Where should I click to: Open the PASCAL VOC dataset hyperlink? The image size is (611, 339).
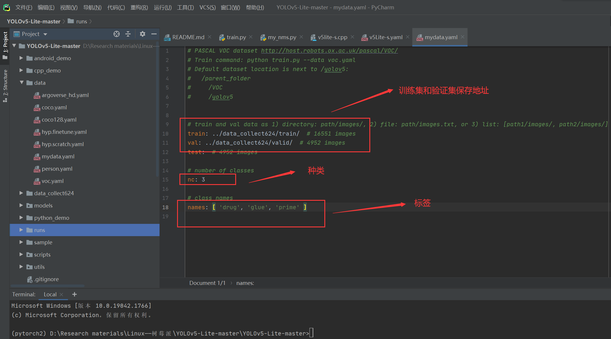tap(329, 51)
